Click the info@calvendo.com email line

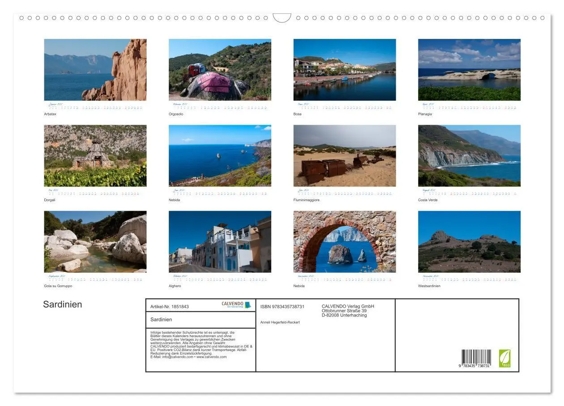(188, 357)
